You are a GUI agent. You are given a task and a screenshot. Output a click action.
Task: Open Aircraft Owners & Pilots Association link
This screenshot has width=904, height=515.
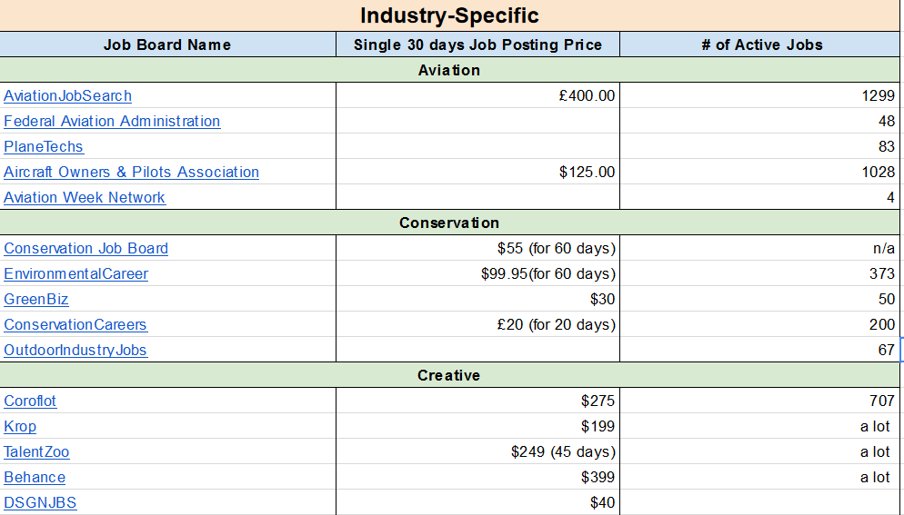(x=132, y=172)
